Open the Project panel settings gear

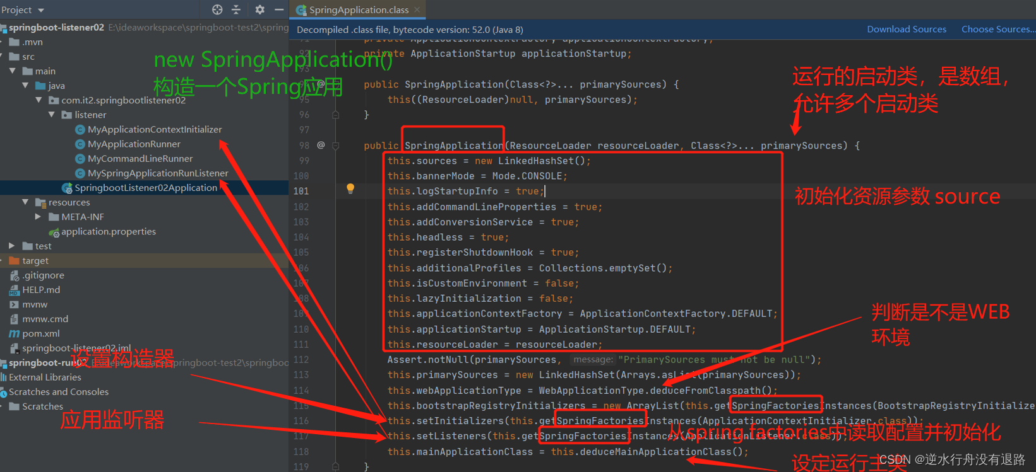[259, 9]
